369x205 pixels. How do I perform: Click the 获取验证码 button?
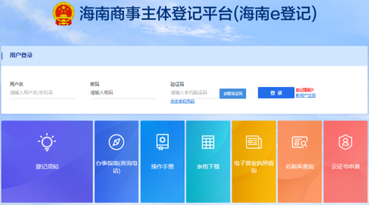[x=233, y=93]
